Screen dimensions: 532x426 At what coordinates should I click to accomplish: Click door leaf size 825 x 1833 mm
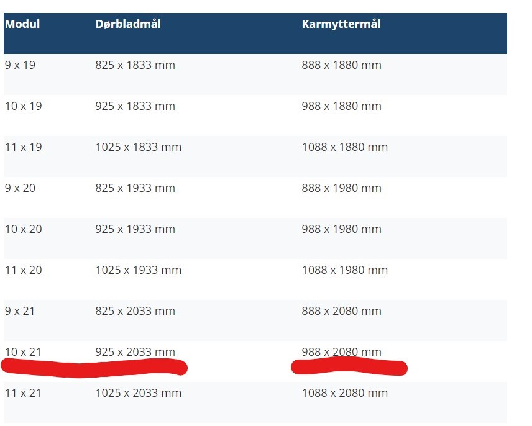point(135,65)
